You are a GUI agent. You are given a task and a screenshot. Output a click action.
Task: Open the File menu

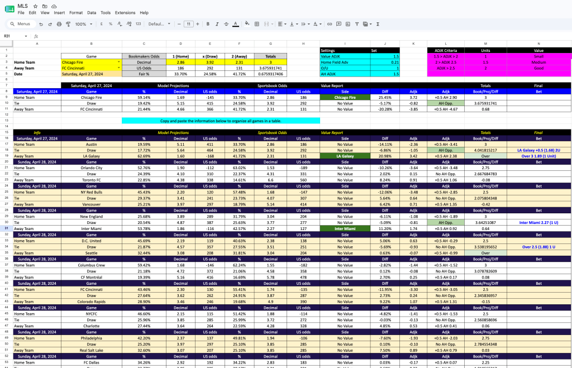tap(21, 13)
